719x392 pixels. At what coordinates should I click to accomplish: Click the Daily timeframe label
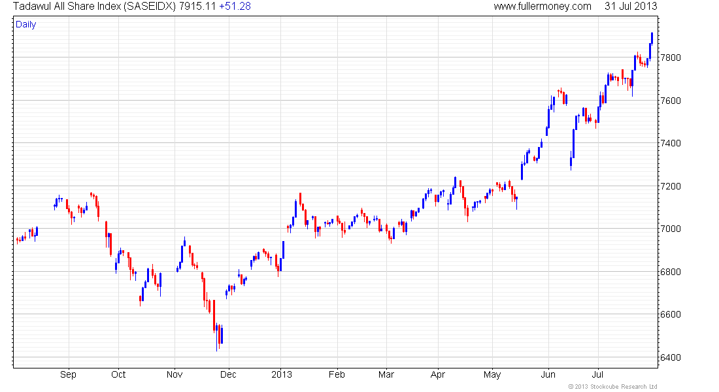(25, 25)
